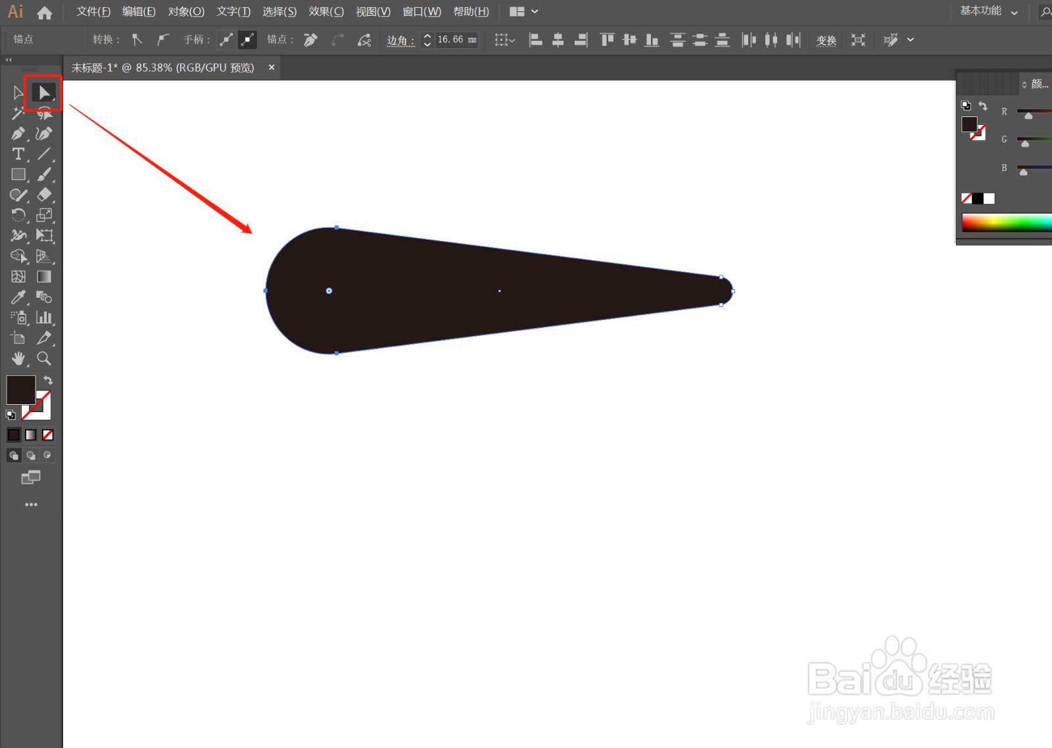Screen dimensions: 1052x748
Task: Open the align-to selection dropdown
Action: pyautogui.click(x=504, y=40)
